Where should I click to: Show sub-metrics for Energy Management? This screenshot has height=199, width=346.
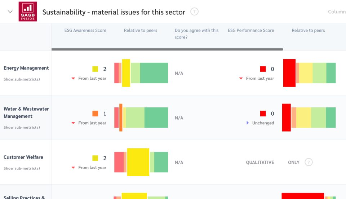pyautogui.click(x=22, y=79)
